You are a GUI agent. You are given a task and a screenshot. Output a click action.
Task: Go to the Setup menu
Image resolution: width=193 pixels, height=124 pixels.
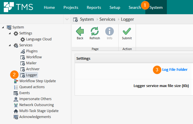click(115, 7)
